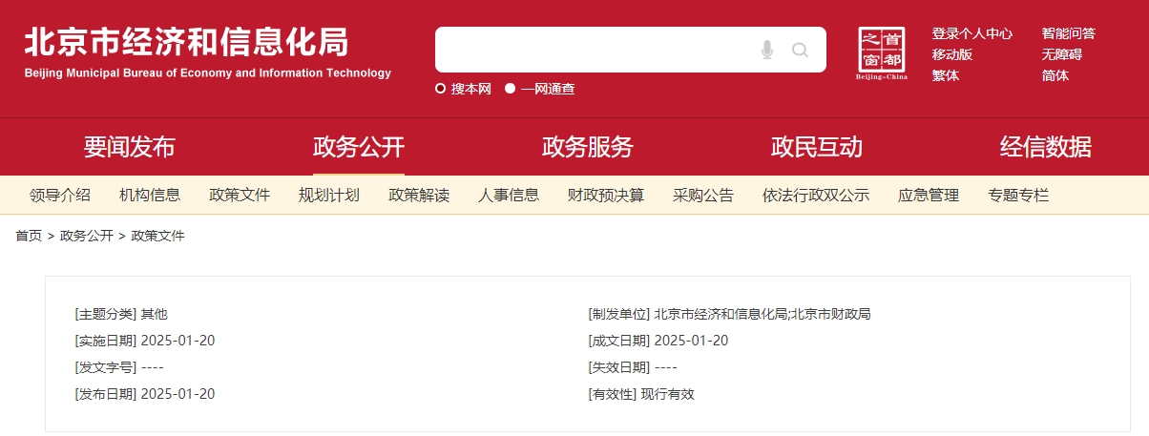Click the English subtitle Beijing Municipal Bureau of Economy
The width and height of the screenshot is (1149, 436).
208,73
